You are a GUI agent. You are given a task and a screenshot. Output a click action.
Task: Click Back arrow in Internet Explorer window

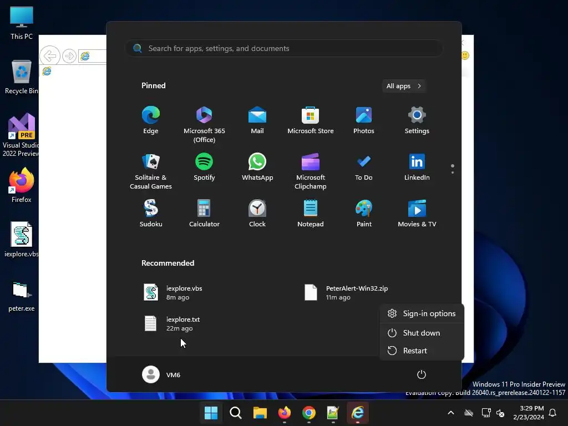pyautogui.click(x=49, y=56)
